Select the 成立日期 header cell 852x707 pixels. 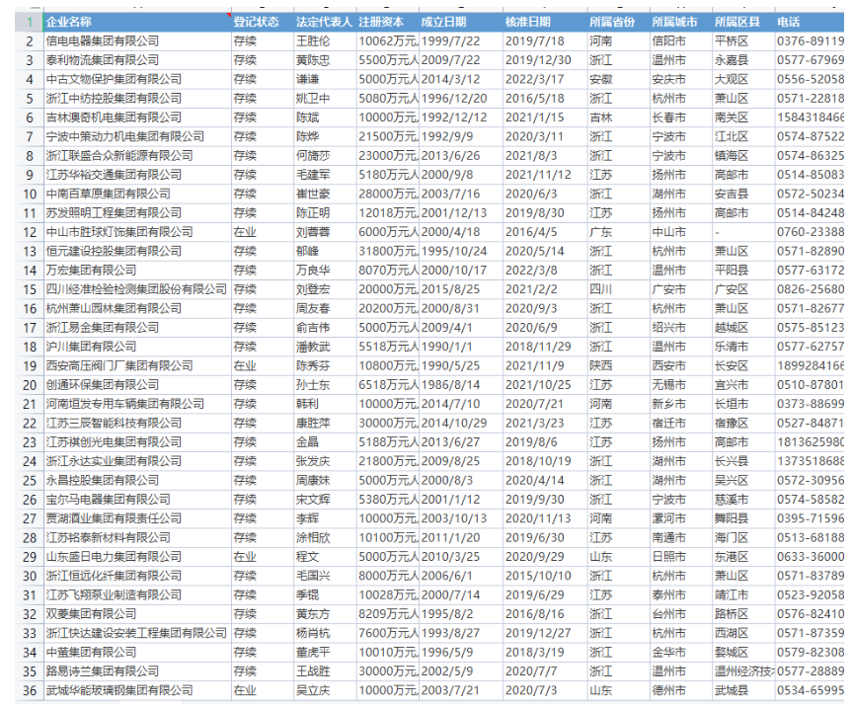coord(461,23)
